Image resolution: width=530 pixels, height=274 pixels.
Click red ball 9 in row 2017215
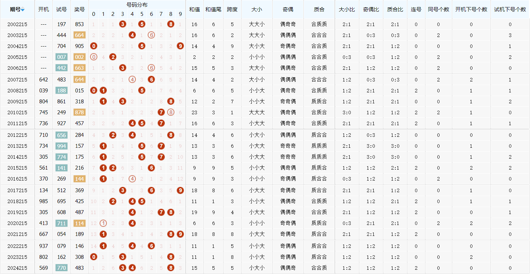180,190
